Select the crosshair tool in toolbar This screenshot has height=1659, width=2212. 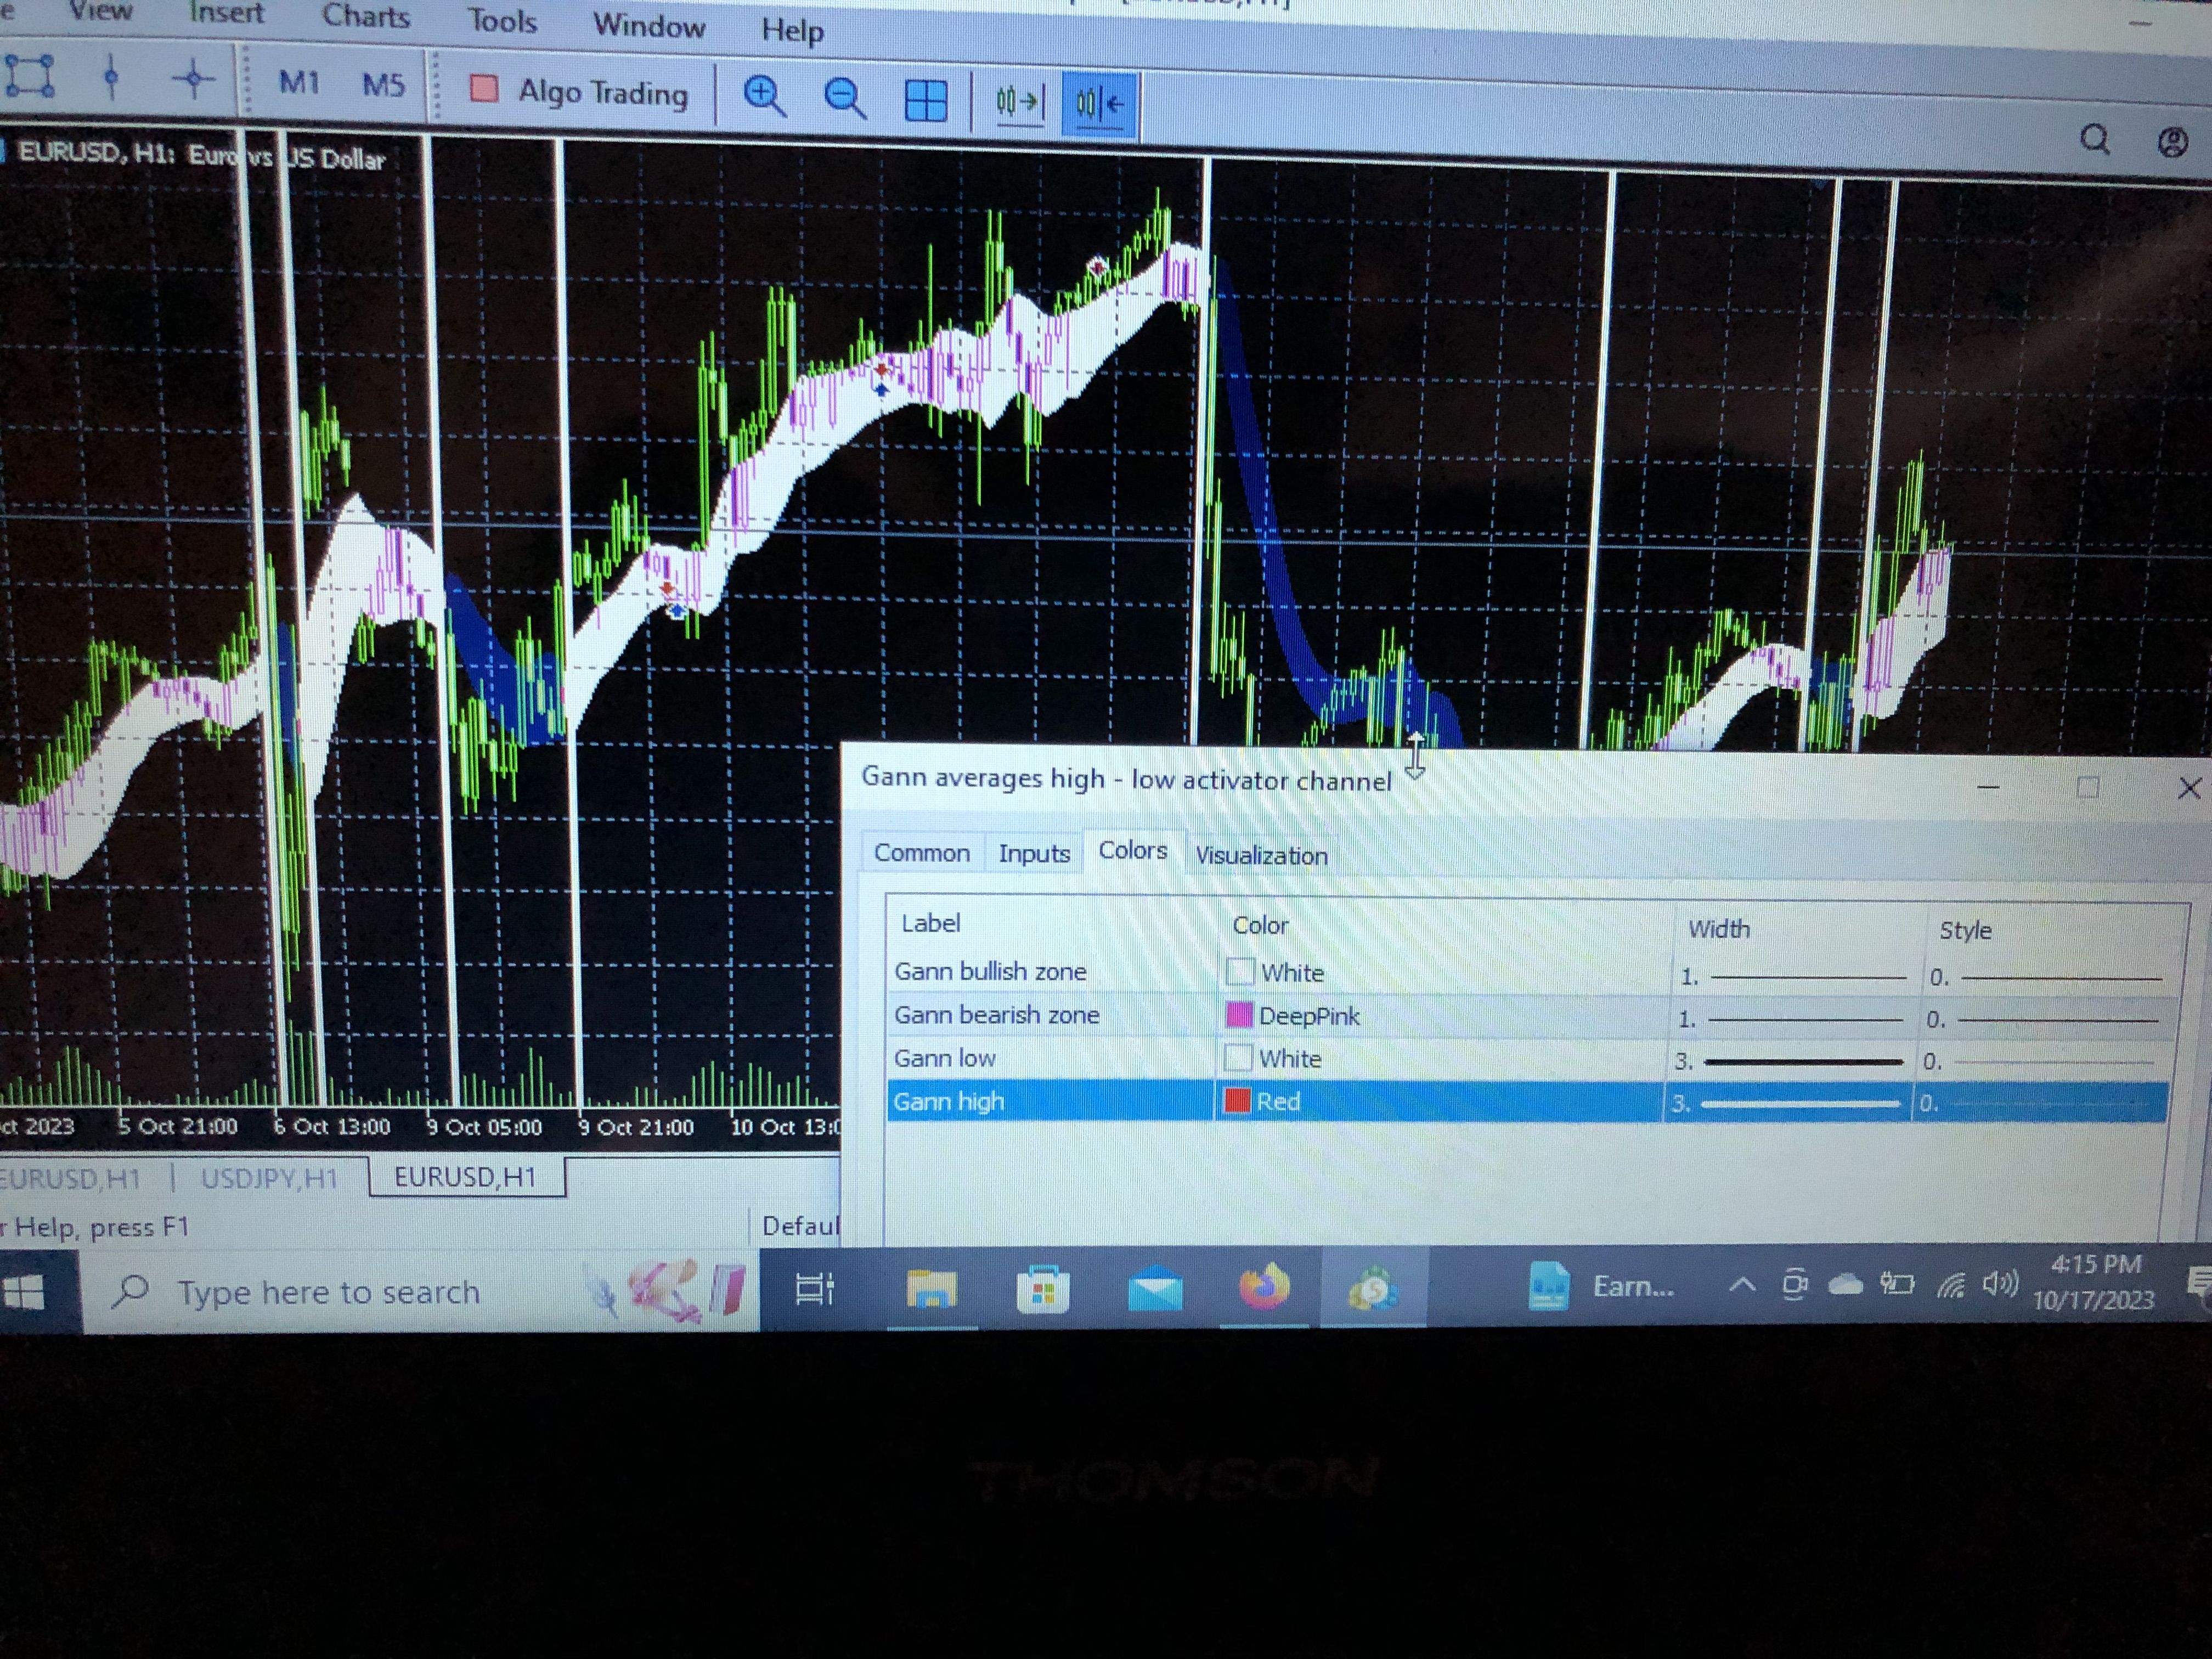193,79
